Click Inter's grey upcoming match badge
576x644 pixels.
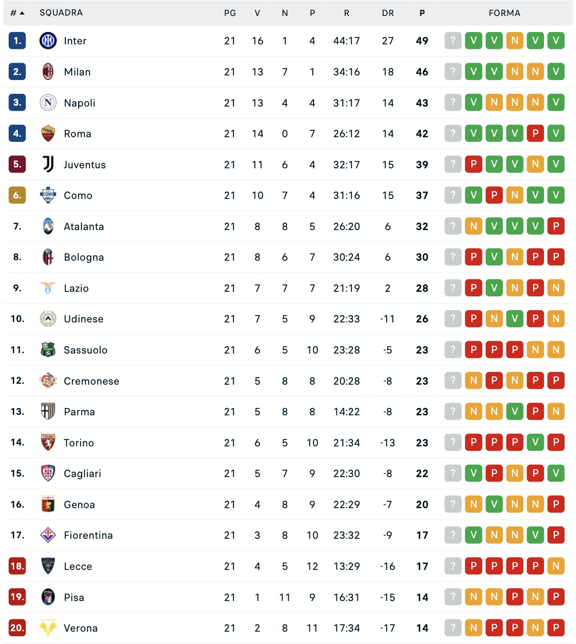click(x=453, y=41)
